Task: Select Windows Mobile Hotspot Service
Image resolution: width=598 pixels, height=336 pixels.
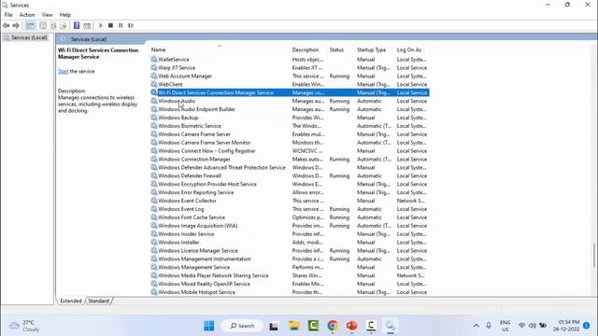Action: click(x=290, y=292)
